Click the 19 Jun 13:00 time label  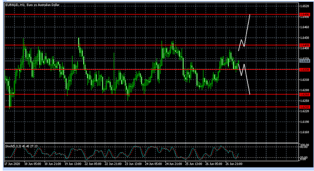click(x=73, y=164)
